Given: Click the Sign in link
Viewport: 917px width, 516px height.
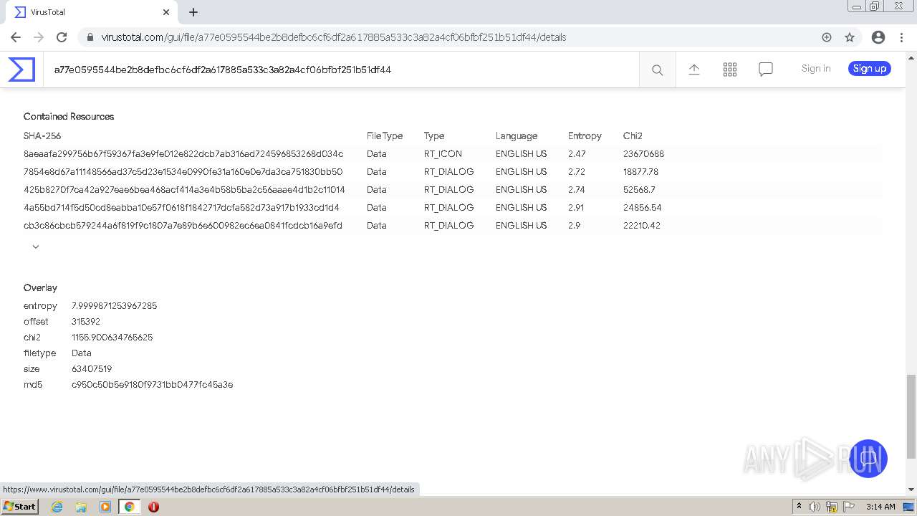Looking at the screenshot, I should 816,69.
